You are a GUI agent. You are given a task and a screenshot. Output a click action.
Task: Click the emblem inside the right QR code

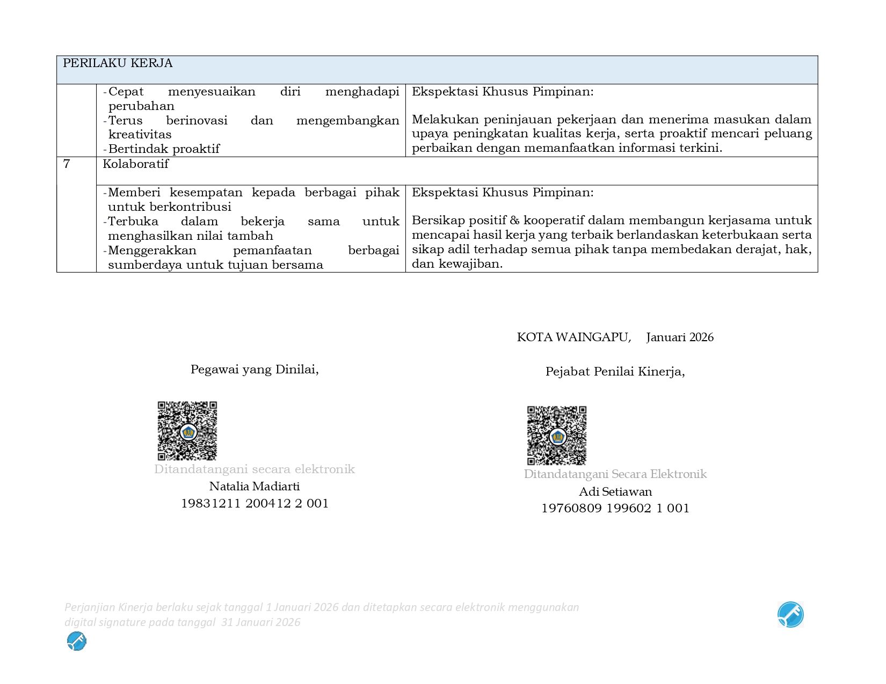[557, 437]
